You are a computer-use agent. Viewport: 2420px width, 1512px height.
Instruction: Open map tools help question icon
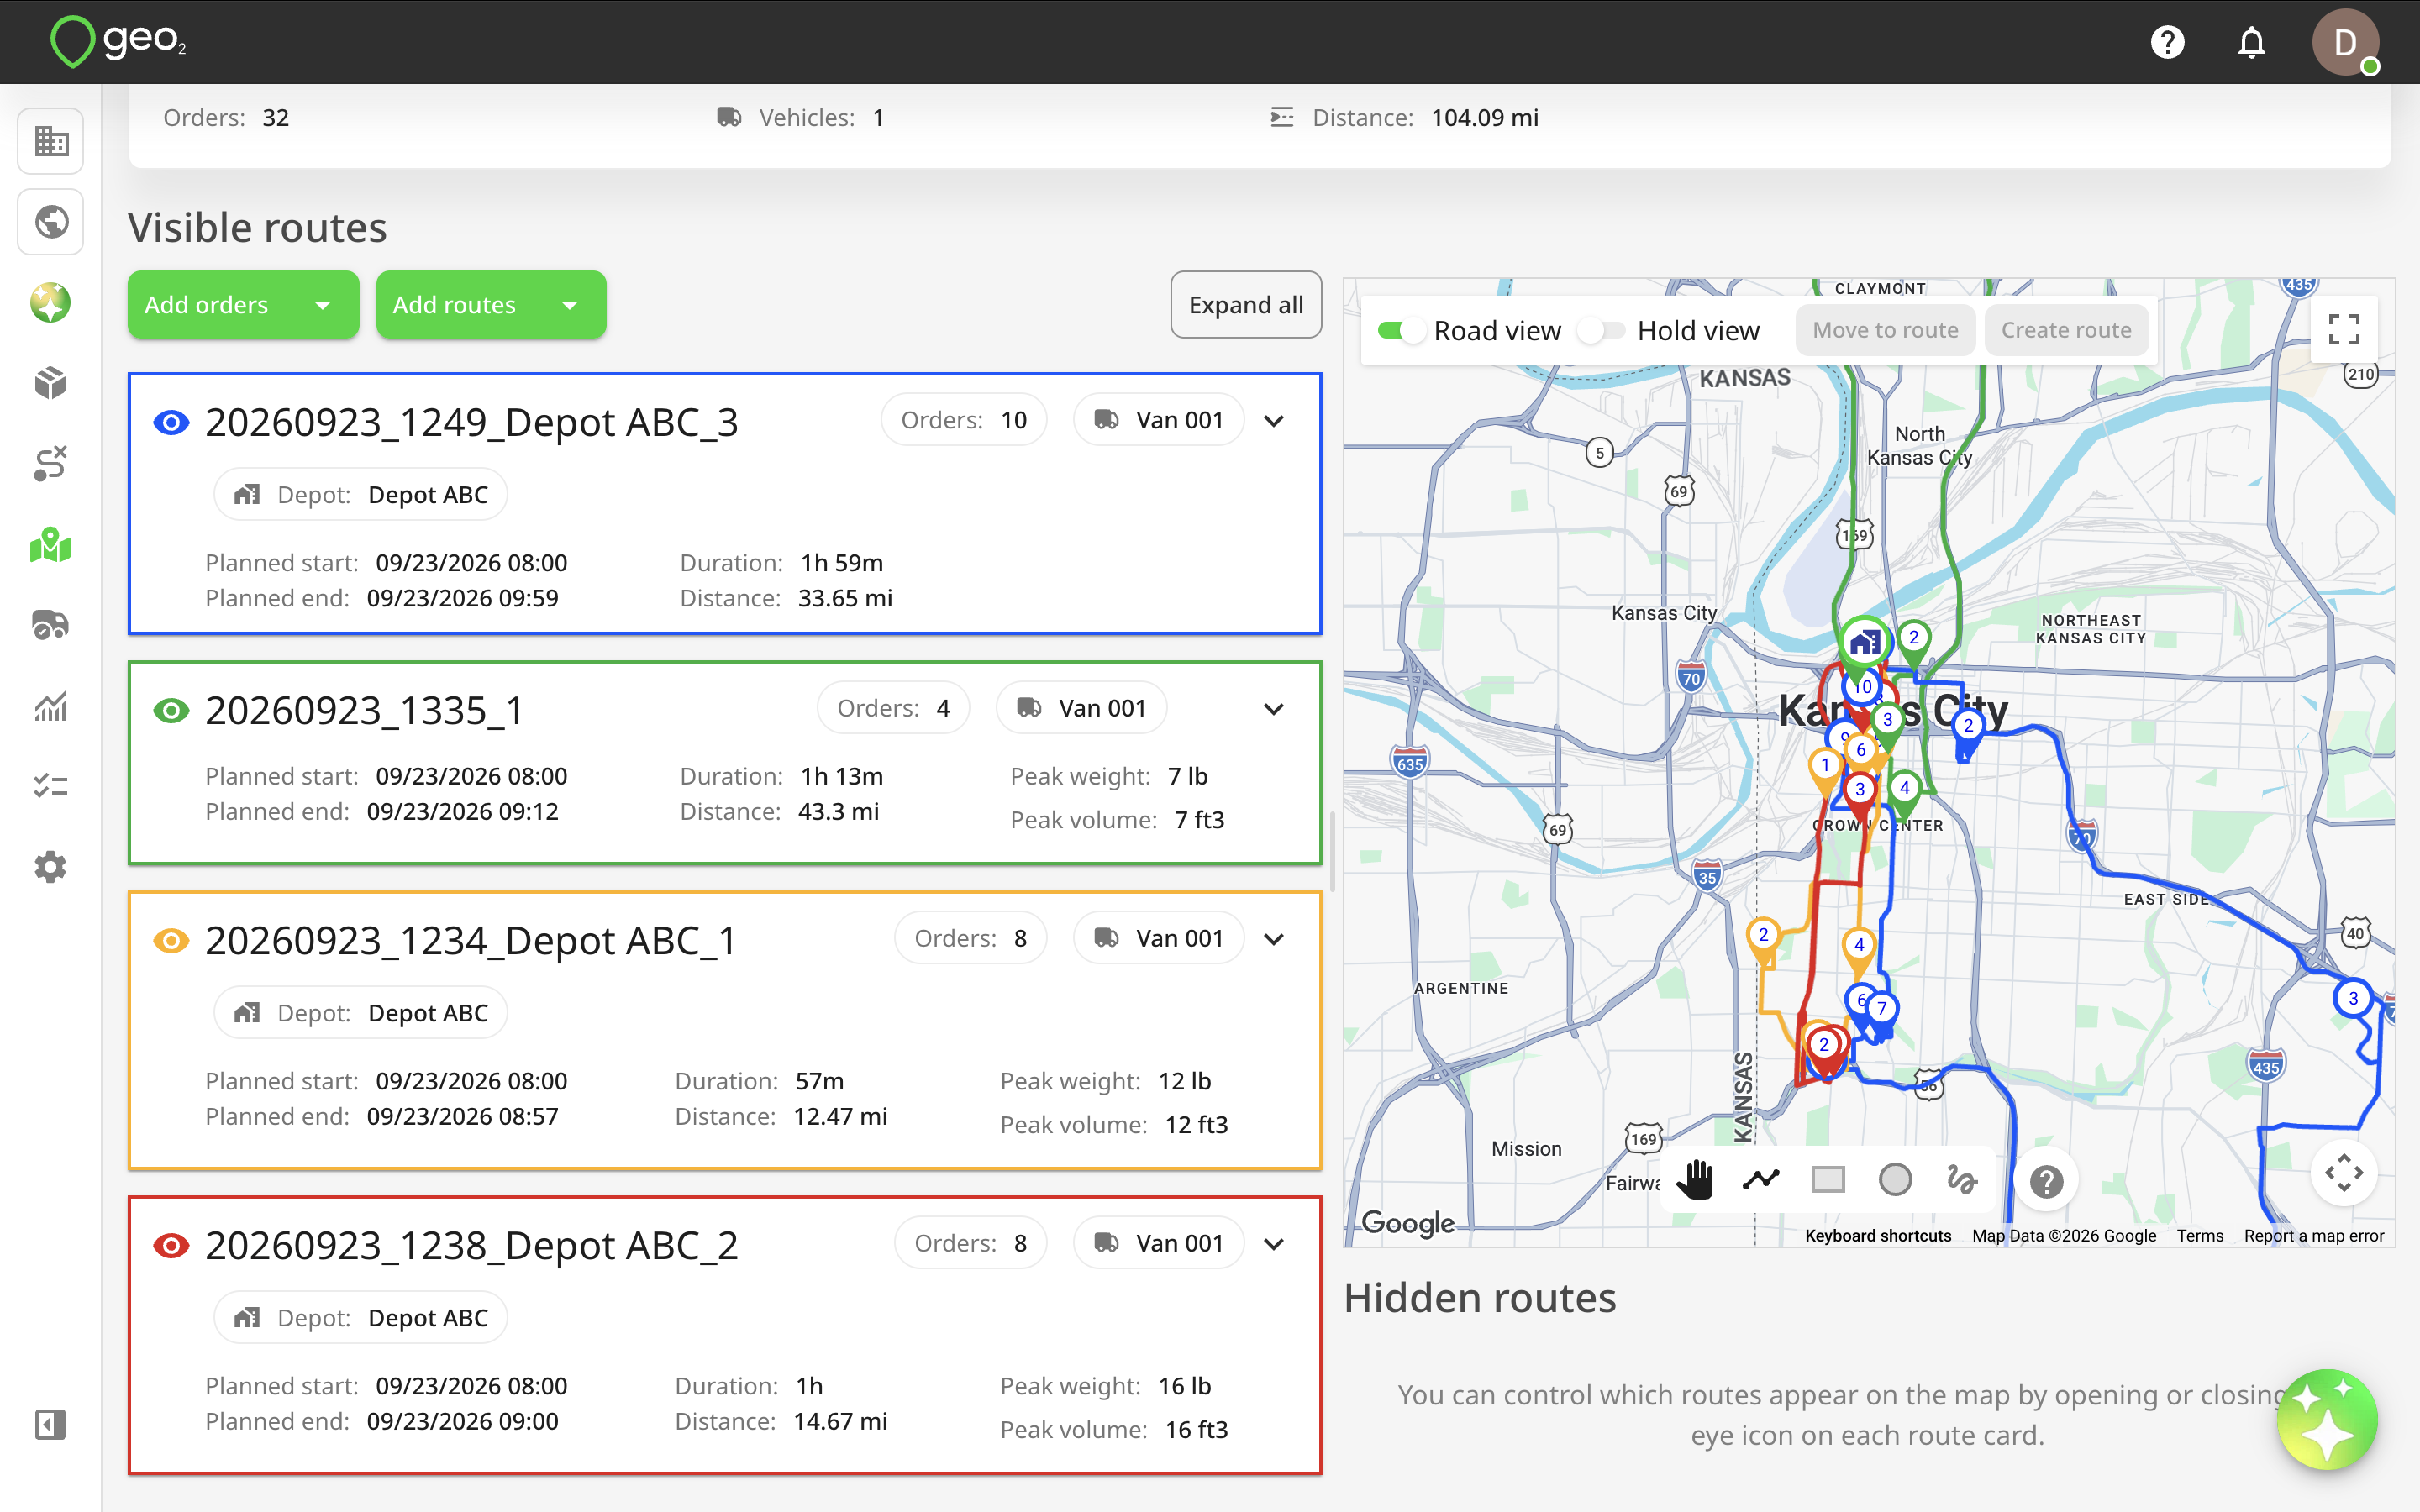coord(2046,1182)
